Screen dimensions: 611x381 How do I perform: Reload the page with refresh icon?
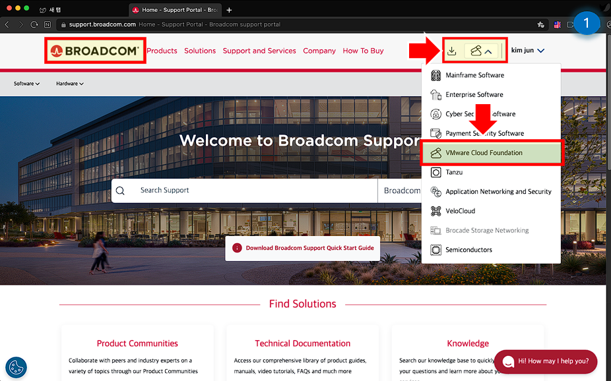[34, 24]
